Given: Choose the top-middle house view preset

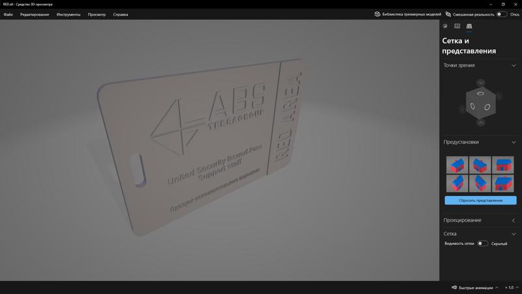Looking at the screenshot, I should (480, 165).
